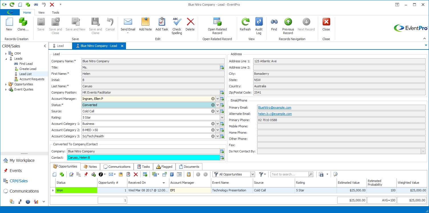Click the Send Email envelope icon
This screenshot has width=429, height=213.
(x=128, y=22)
